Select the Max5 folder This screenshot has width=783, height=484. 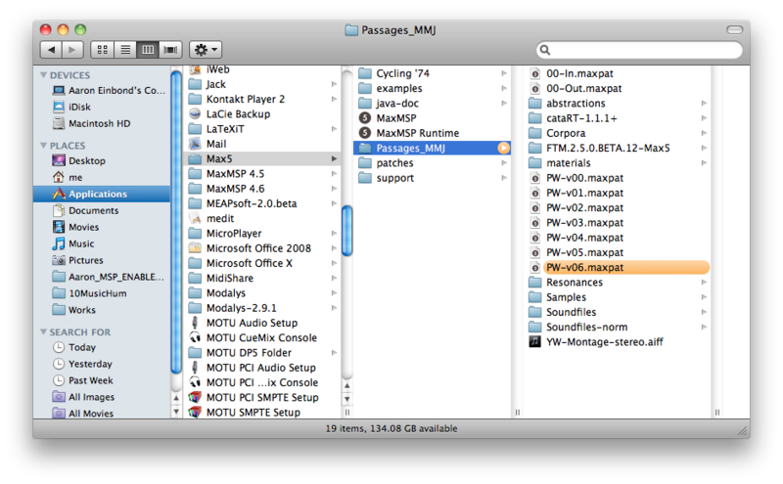[262, 158]
